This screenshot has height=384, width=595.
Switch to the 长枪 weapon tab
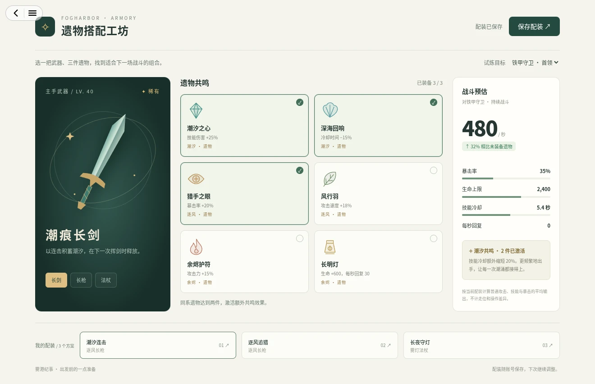[81, 280]
